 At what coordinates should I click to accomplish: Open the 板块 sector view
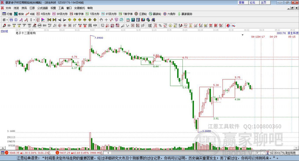coord(19,14)
